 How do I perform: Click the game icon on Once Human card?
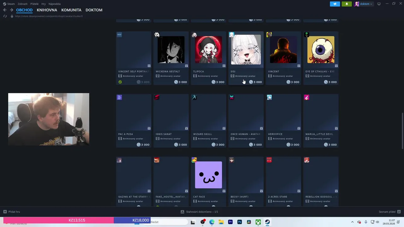tap(232, 97)
